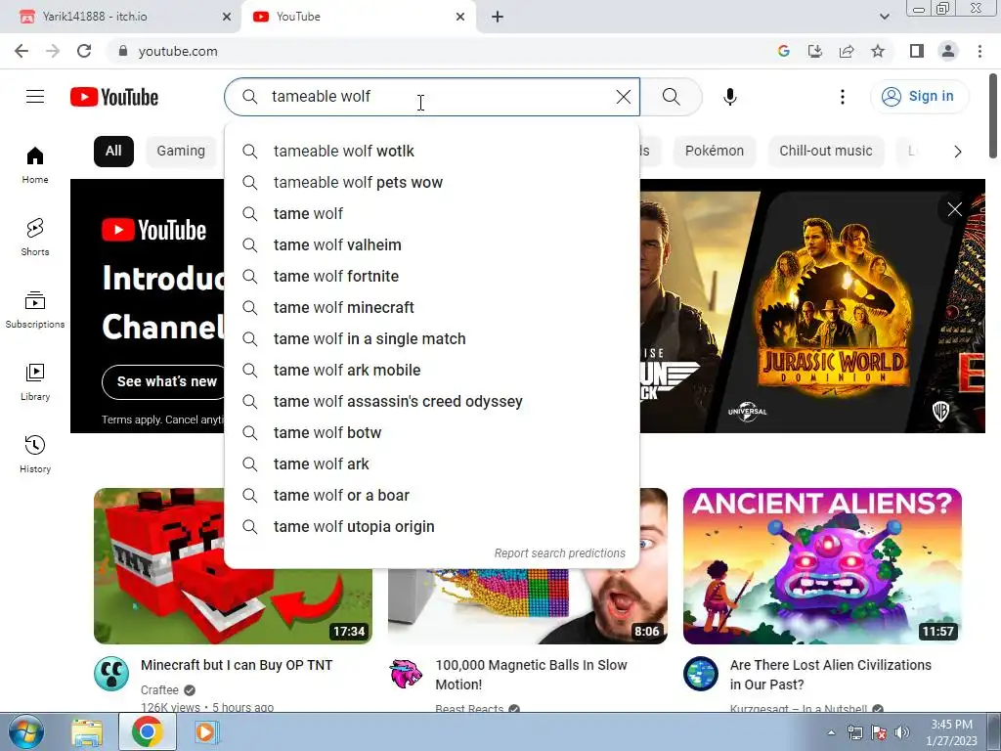The height and width of the screenshot is (751, 1001).
Task: Start voice search with the microphone icon
Action: click(x=729, y=97)
